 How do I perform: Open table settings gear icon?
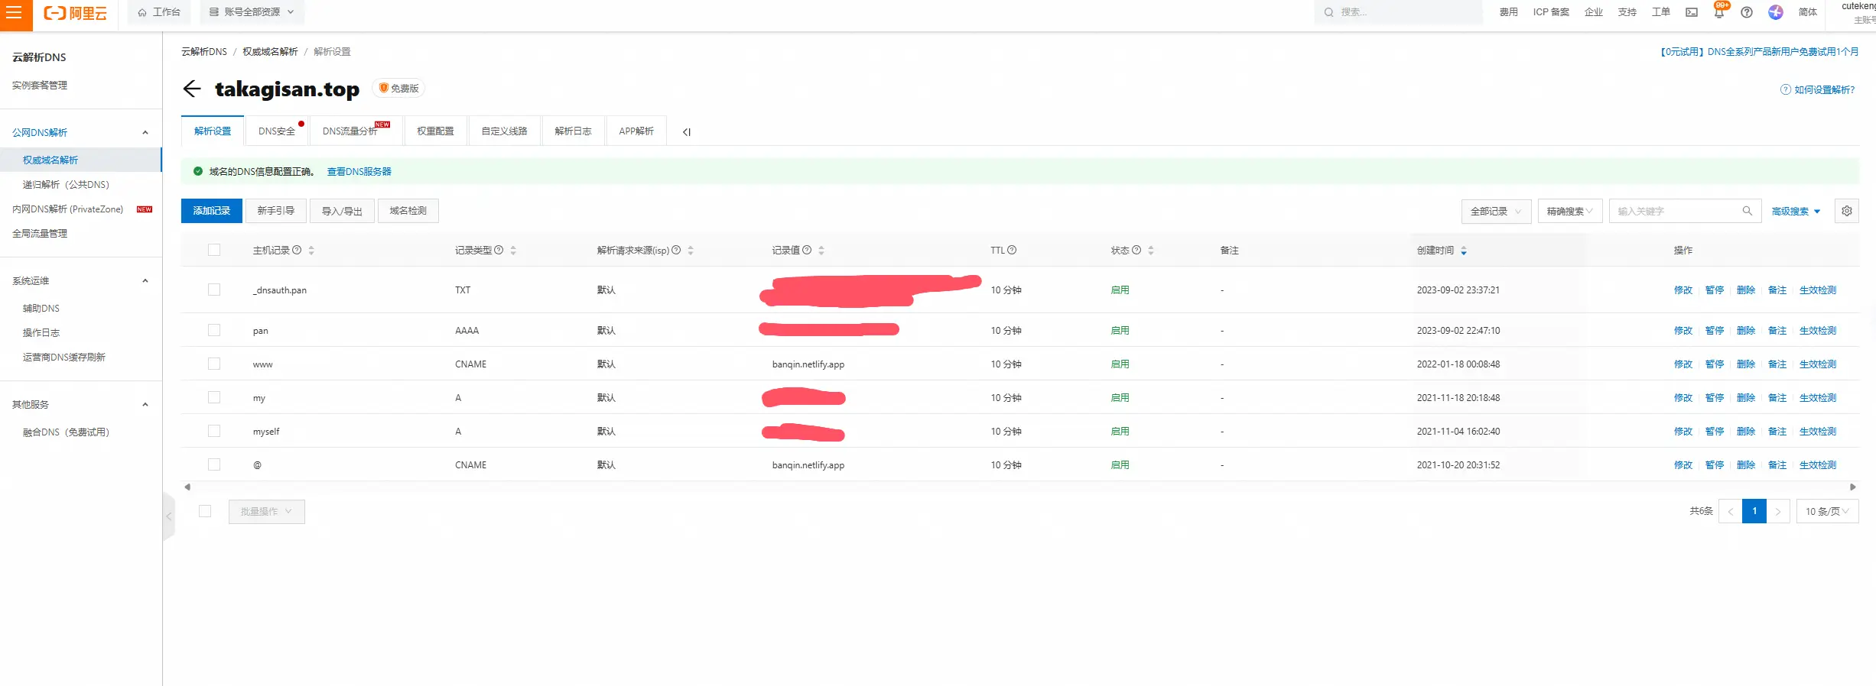(1847, 211)
